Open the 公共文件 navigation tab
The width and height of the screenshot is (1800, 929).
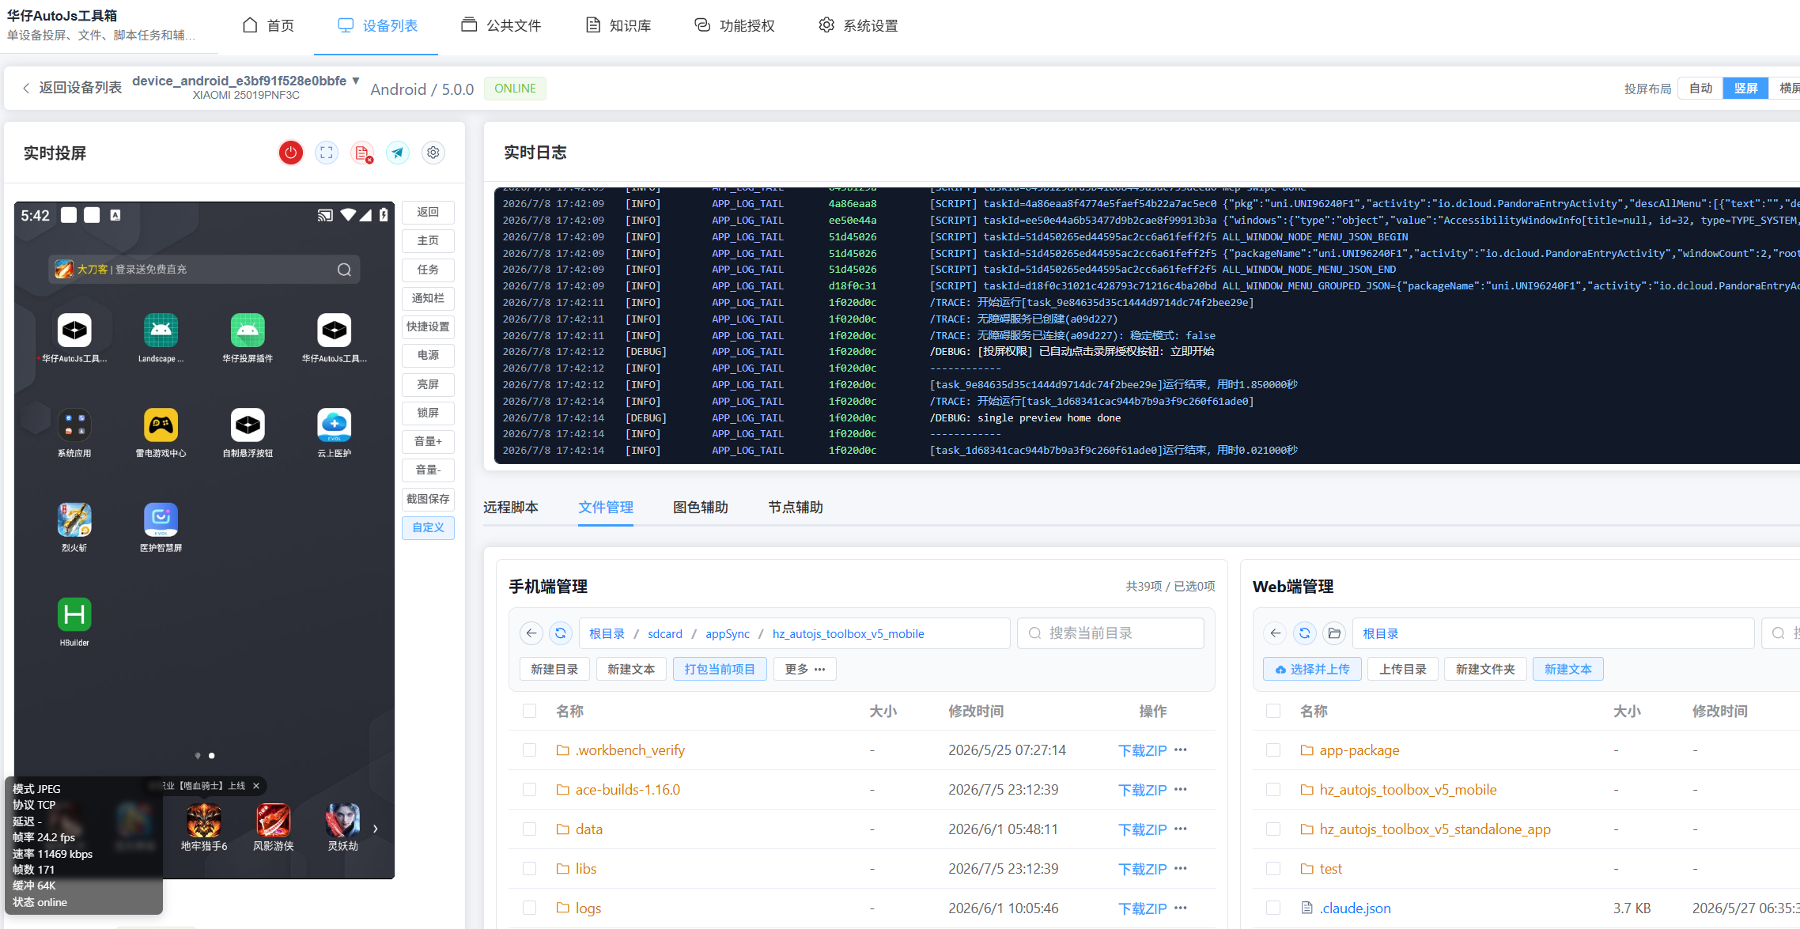[501, 25]
